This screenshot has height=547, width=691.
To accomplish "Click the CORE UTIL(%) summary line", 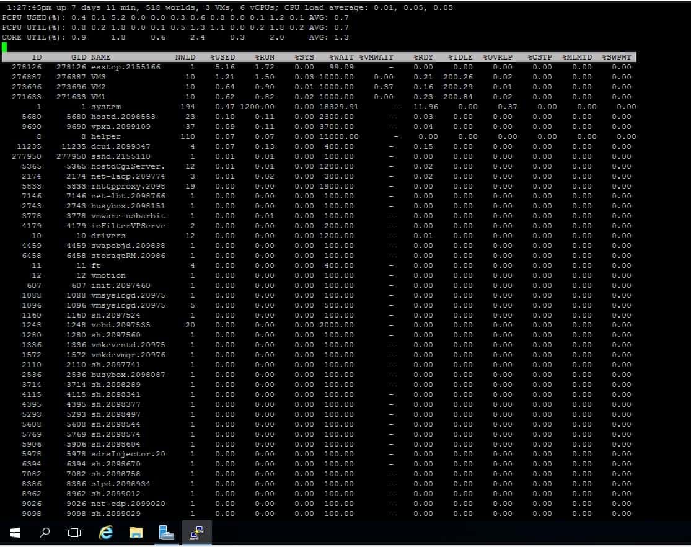I will [x=175, y=37].
